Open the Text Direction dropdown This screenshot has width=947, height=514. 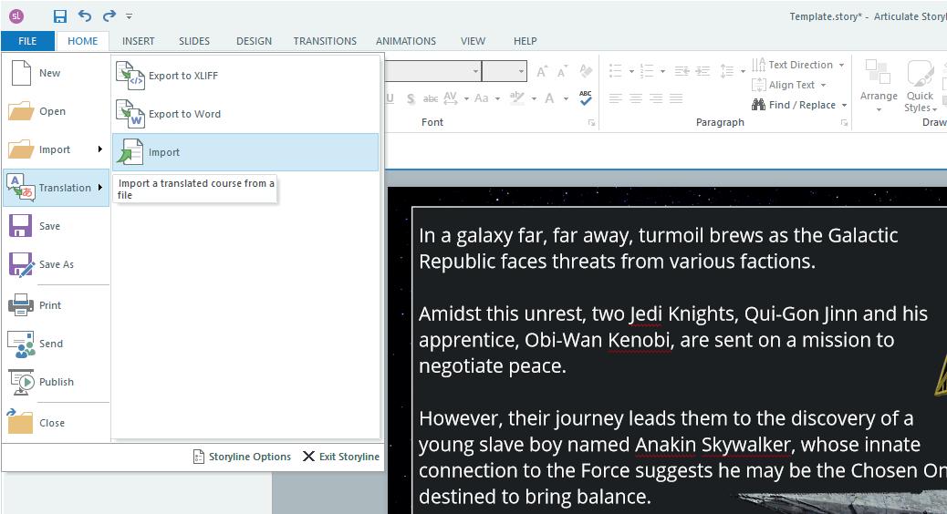[797, 65]
